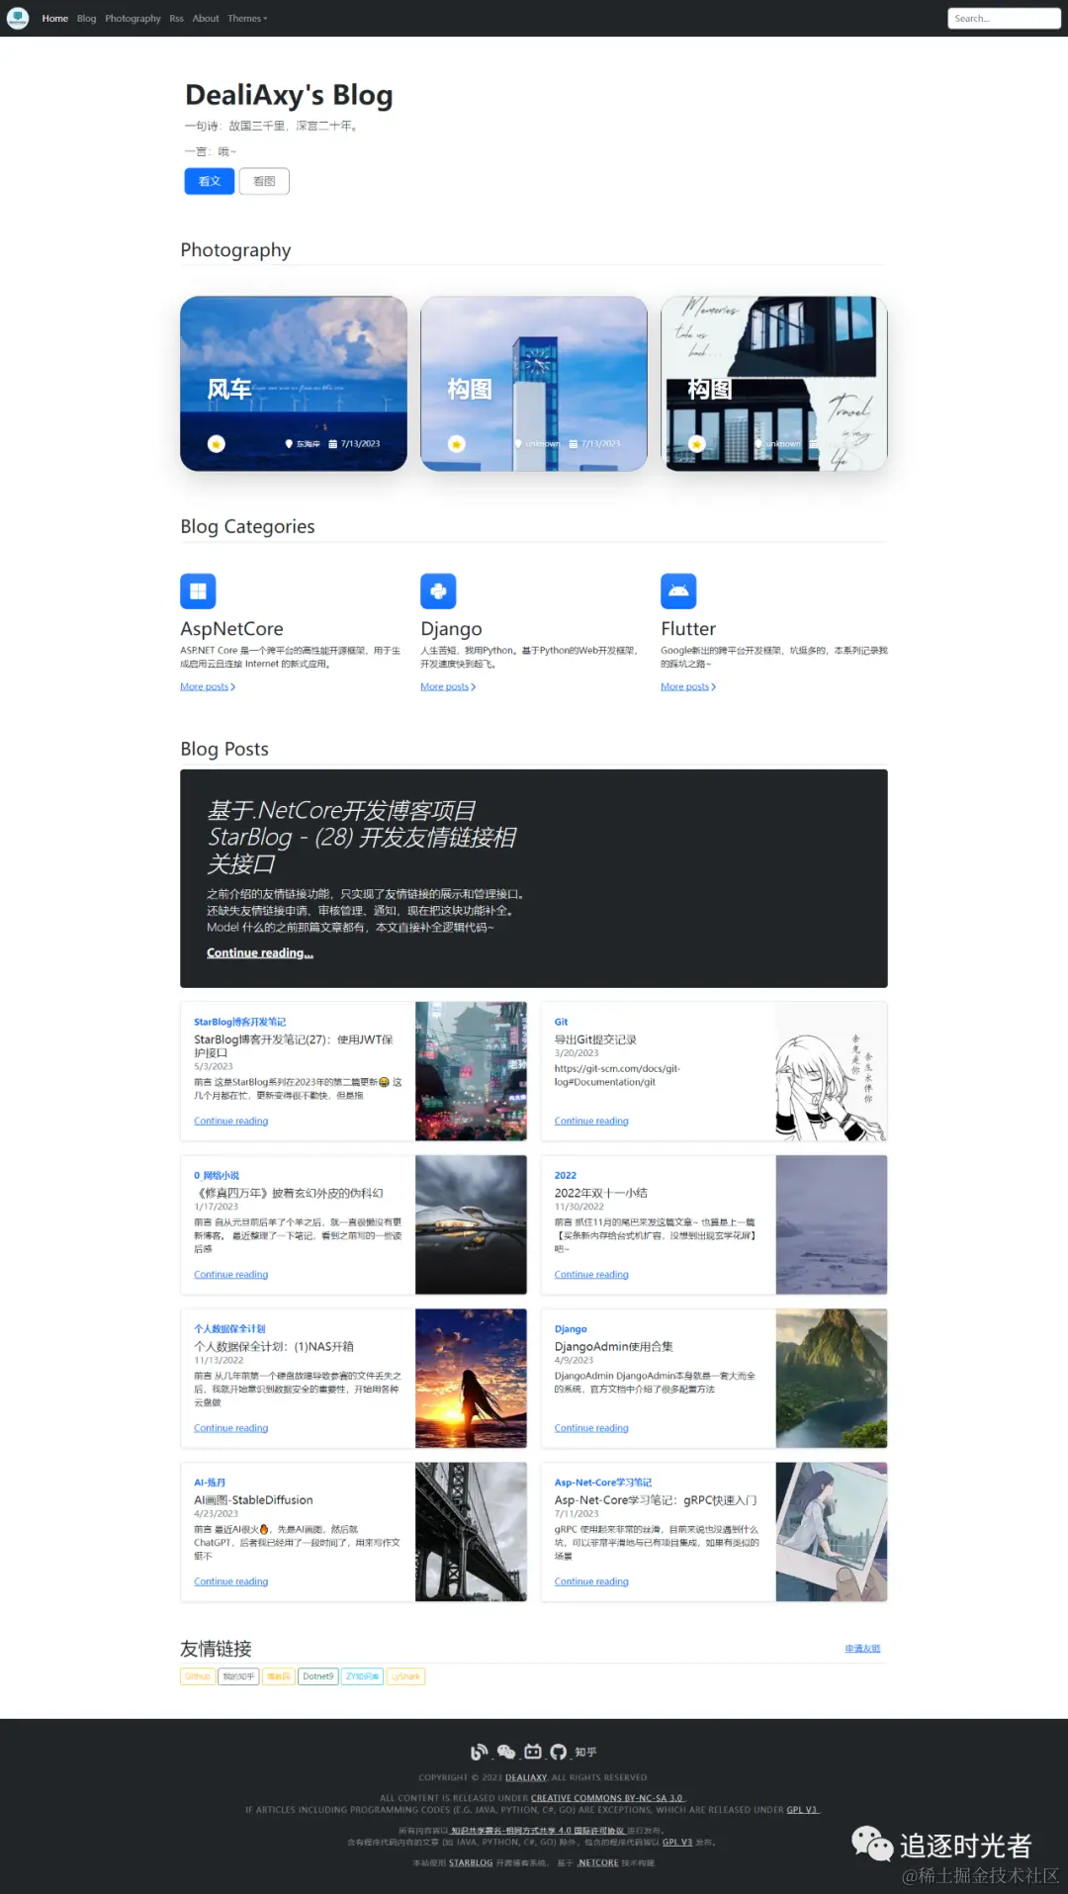
Task: Continue reading DjangoAdmin使用合集 post
Action: pos(591,1427)
